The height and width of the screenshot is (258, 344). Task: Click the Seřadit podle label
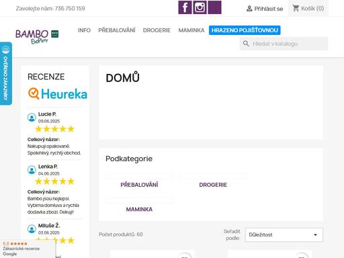pos(232,234)
